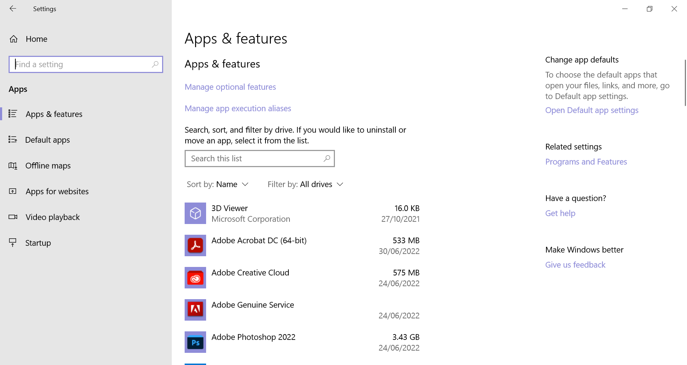Screen dimensions: 687x365
Task: Click the Adobe Creative Cloud app icon
Action: [195, 278]
